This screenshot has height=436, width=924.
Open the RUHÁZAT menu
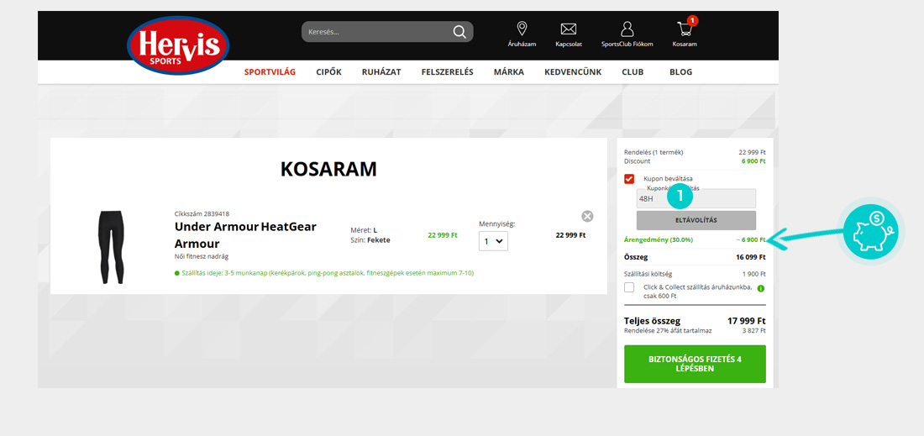pos(381,72)
